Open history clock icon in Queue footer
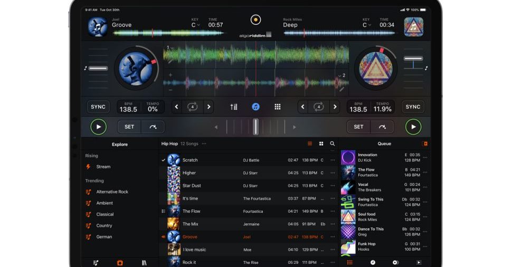The height and width of the screenshot is (267, 512). [x=373, y=262]
